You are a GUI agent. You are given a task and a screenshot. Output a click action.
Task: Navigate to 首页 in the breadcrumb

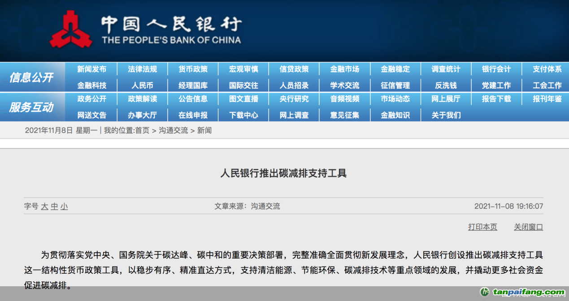click(x=142, y=131)
